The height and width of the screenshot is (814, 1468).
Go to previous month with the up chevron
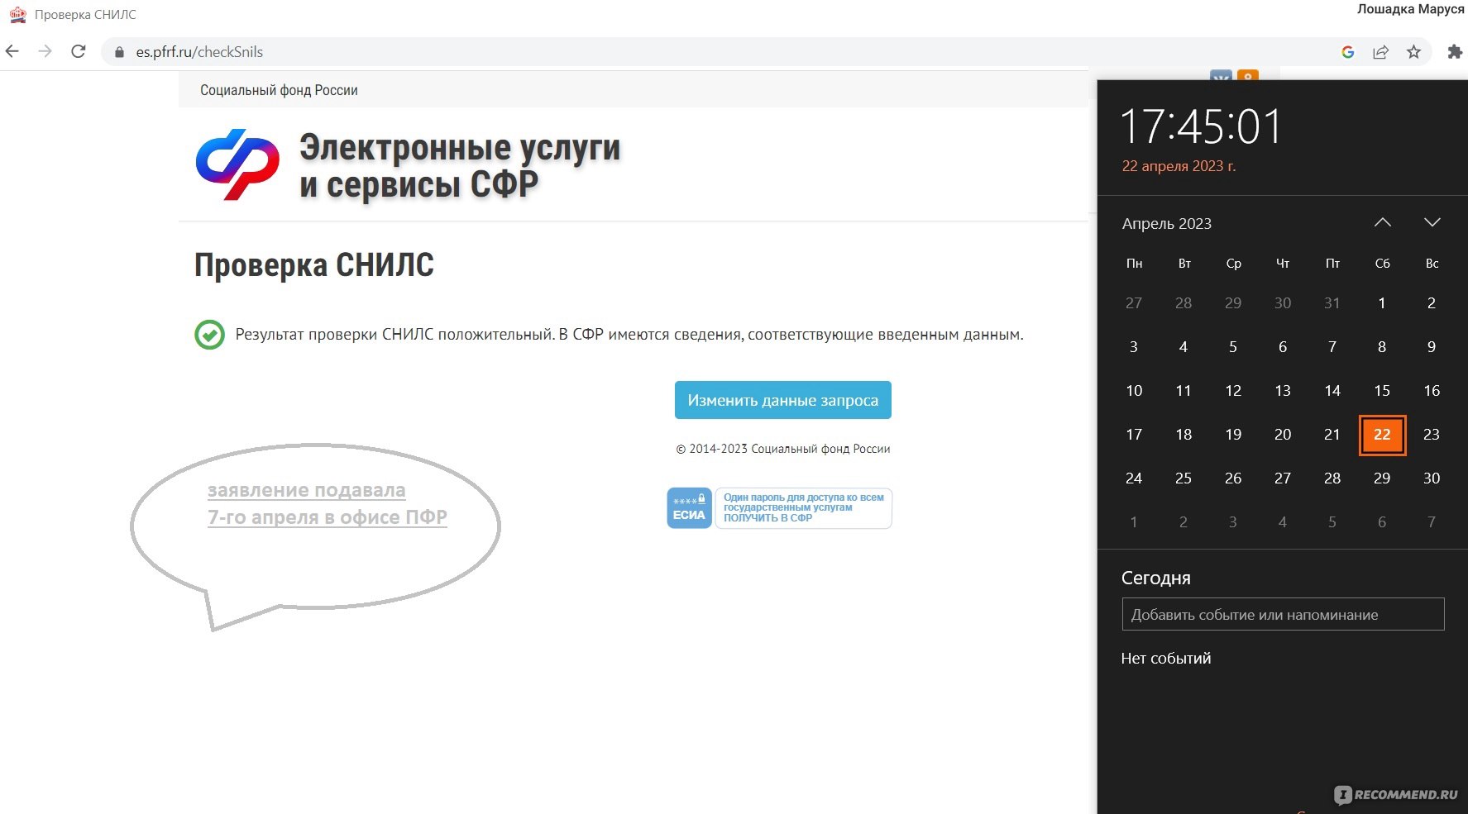1382,222
